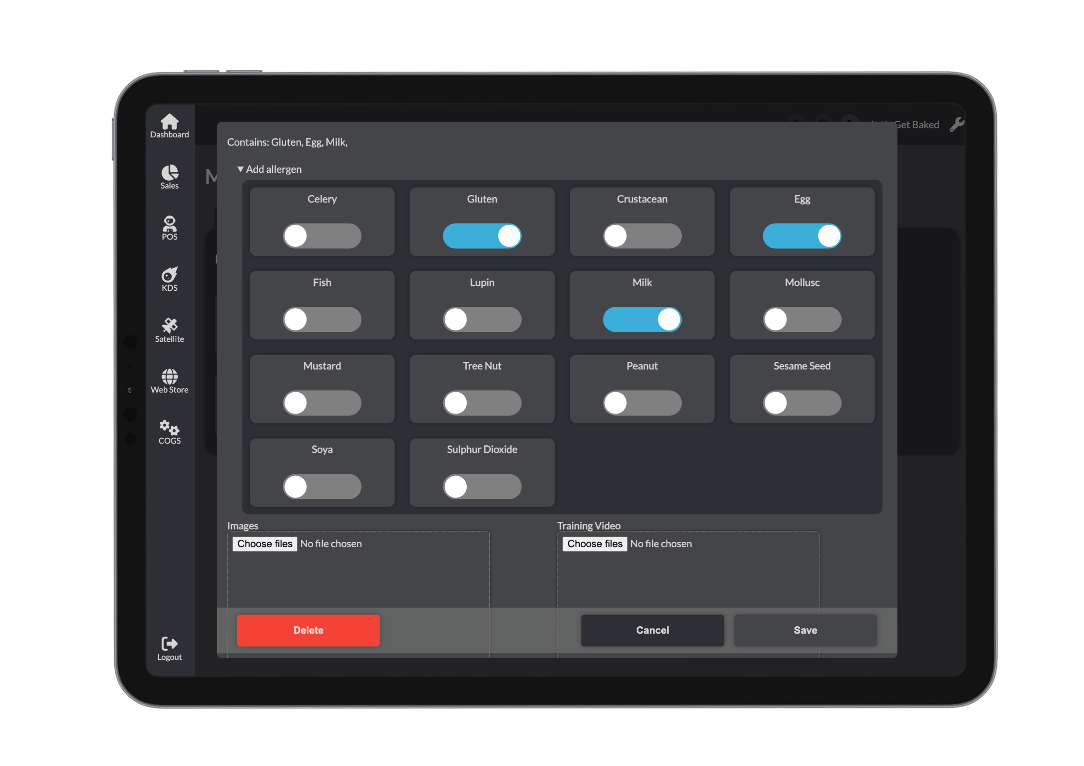Turn off the Milk allergen switch

point(642,319)
